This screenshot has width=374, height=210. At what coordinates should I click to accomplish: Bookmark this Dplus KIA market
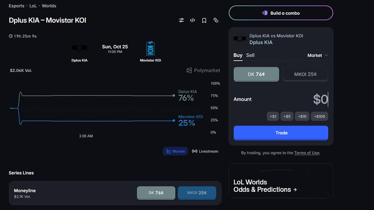pyautogui.click(x=204, y=21)
